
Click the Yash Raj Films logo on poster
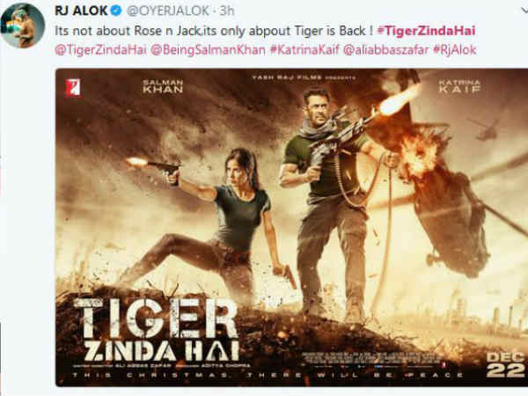pyautogui.click(x=73, y=87)
